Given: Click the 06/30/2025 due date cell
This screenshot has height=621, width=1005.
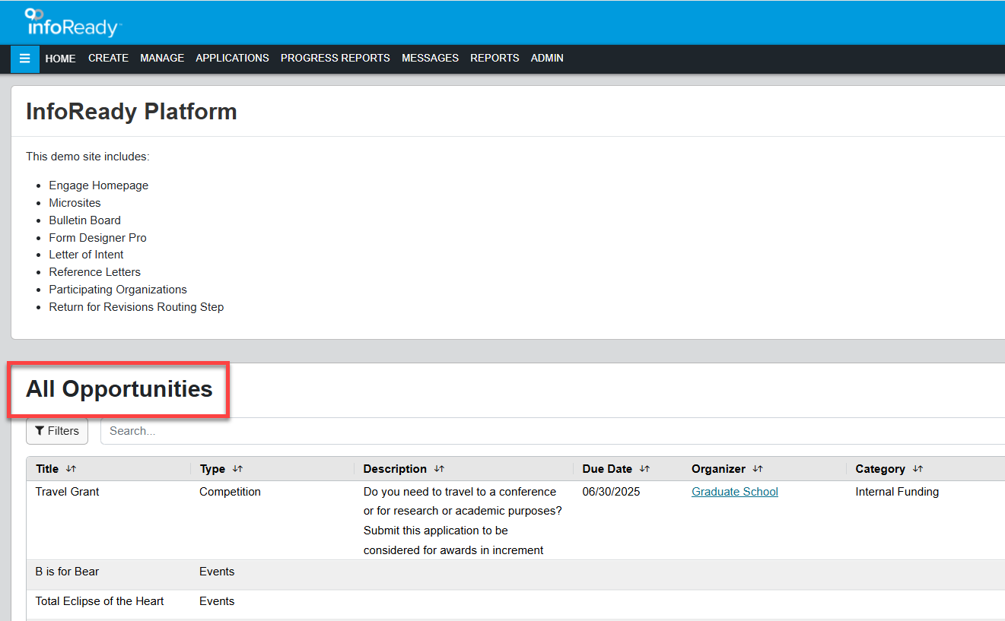Looking at the screenshot, I should click(x=611, y=492).
